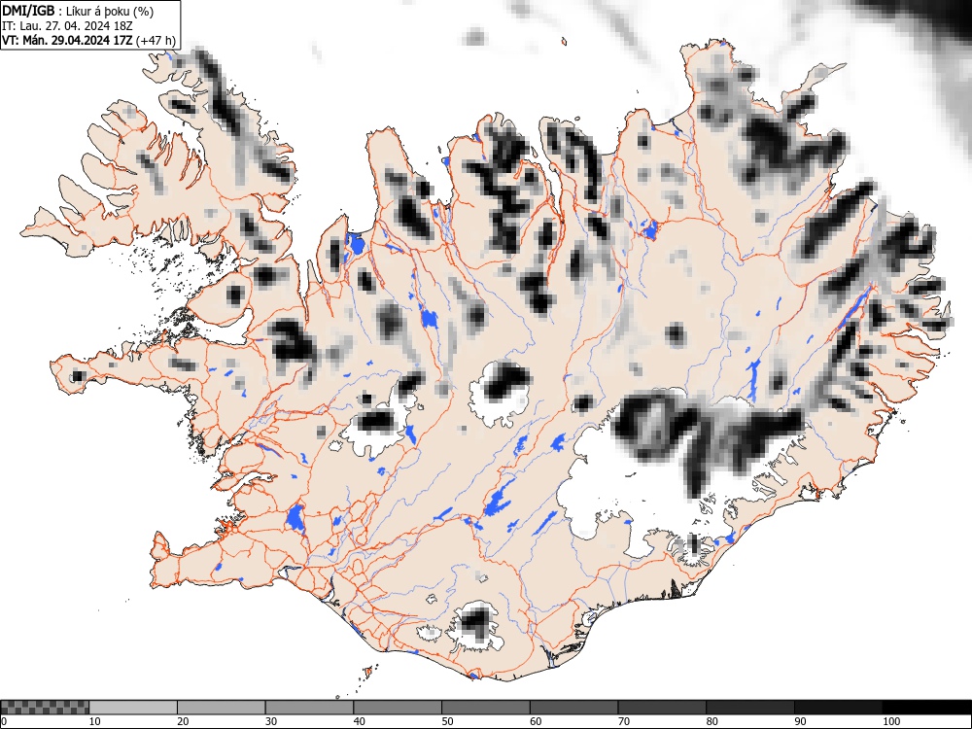Click the legend swatch between 70 and 80
The width and height of the screenshot is (972, 729).
click(661, 708)
